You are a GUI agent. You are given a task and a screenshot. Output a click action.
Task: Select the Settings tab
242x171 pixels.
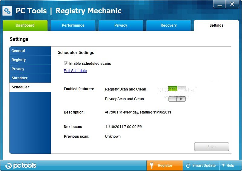(x=216, y=25)
